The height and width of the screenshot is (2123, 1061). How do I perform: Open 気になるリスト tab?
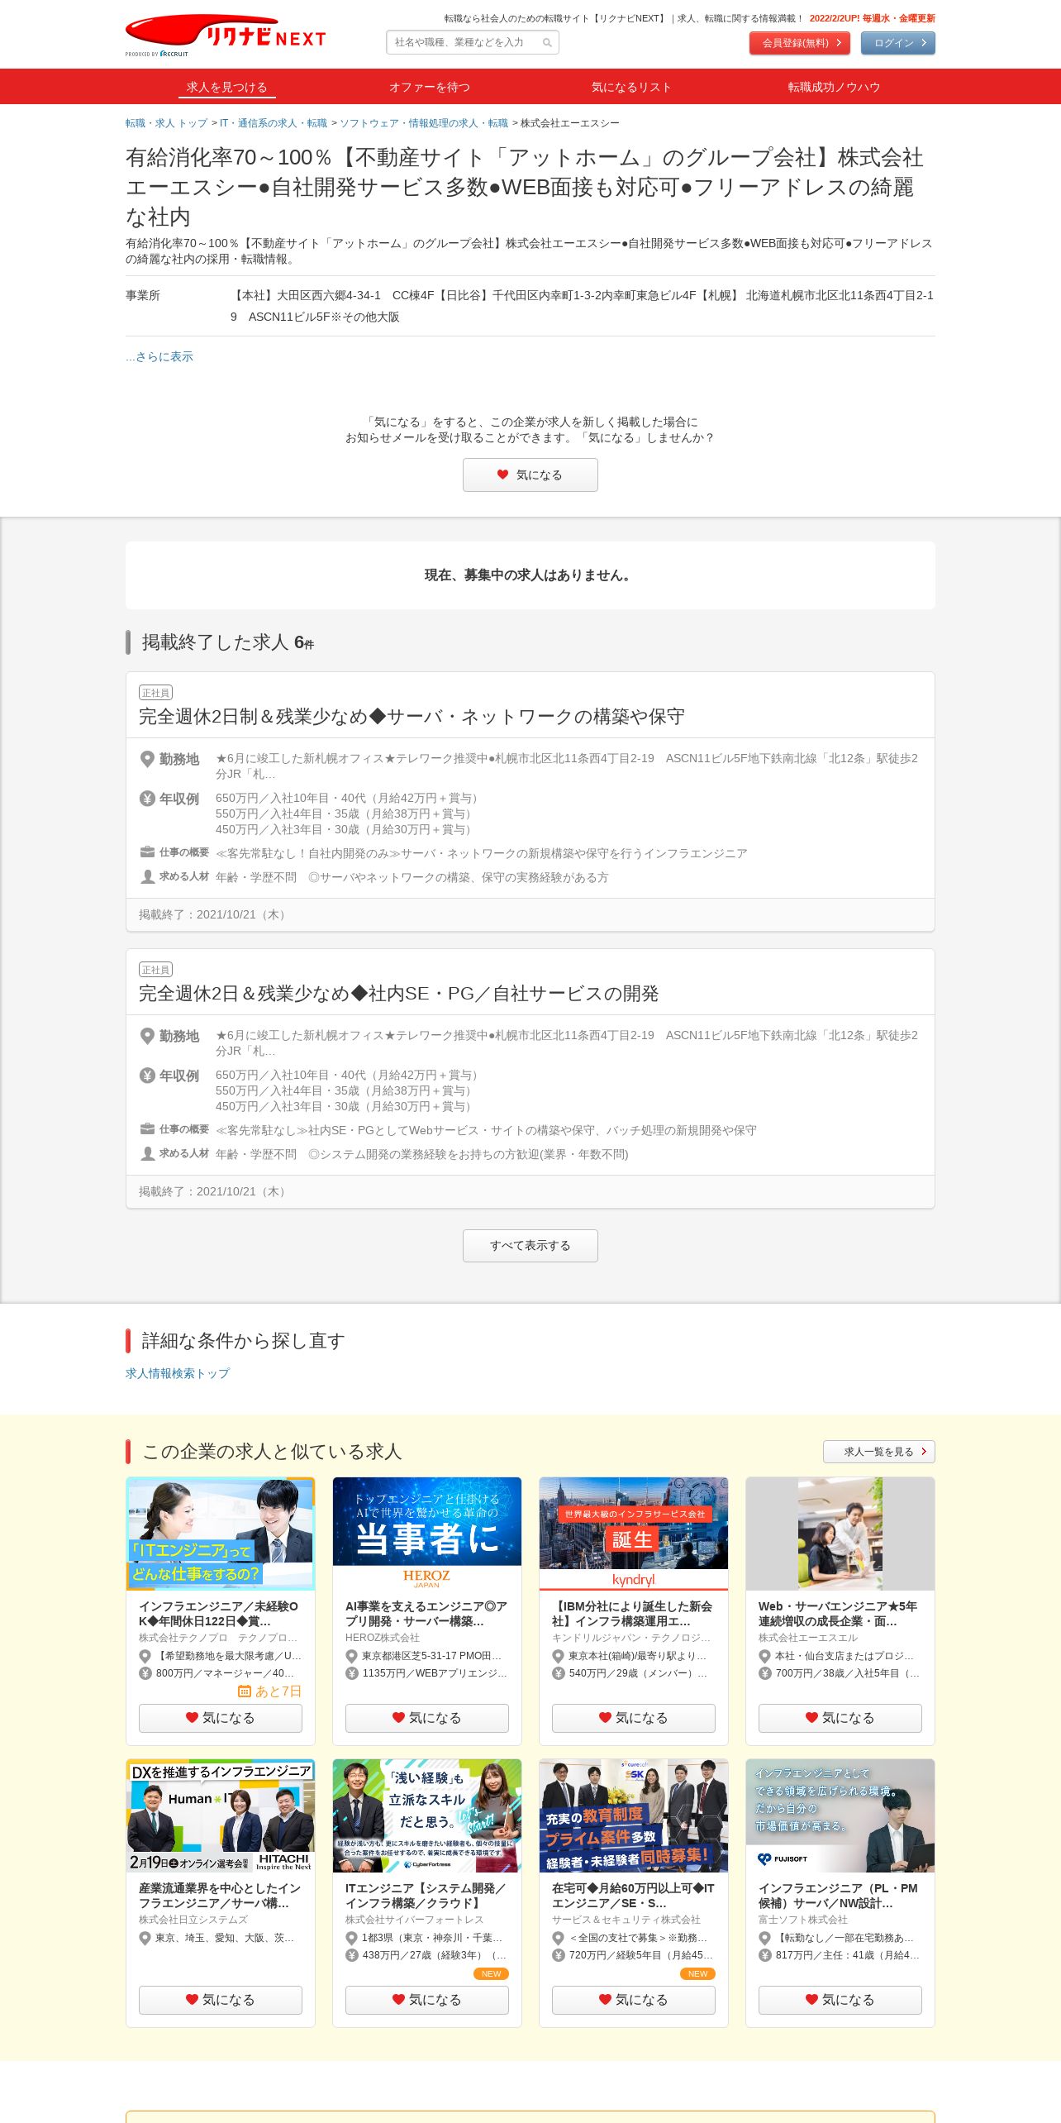tap(631, 87)
